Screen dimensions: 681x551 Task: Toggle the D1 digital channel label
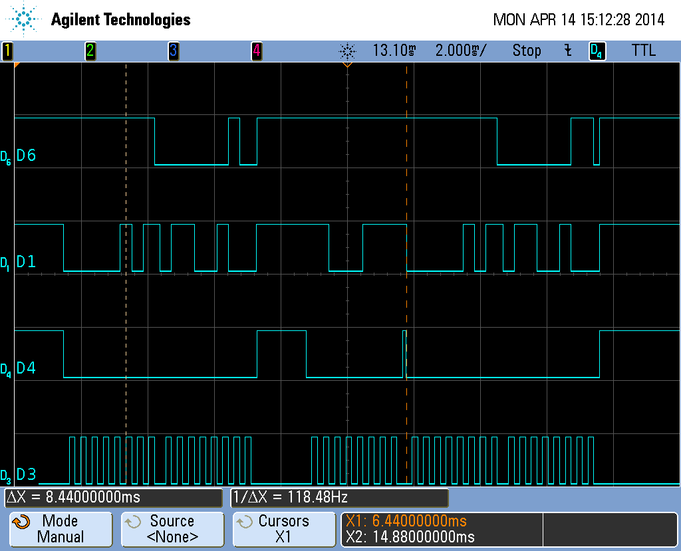[x=25, y=262]
